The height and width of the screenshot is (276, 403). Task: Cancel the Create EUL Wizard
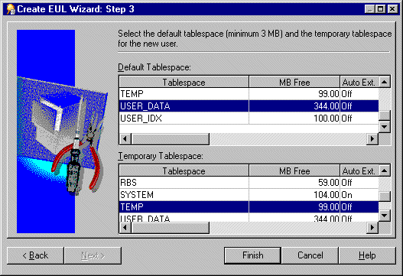[x=310, y=255]
